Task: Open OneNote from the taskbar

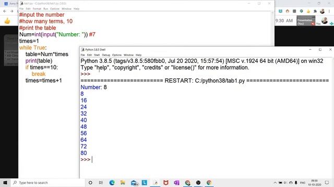Action: click(x=176, y=182)
